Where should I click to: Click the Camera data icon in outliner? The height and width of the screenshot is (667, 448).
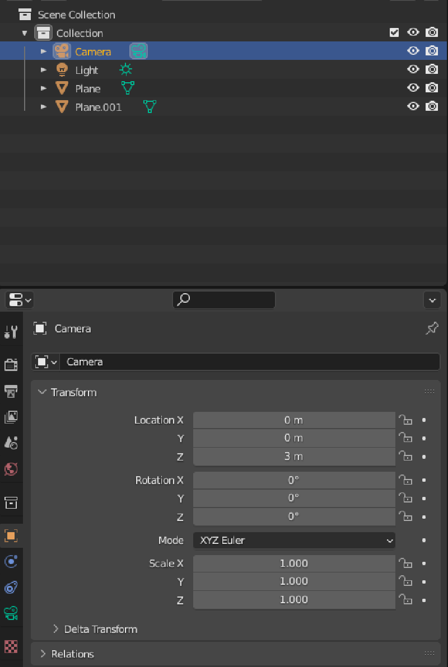coord(138,51)
